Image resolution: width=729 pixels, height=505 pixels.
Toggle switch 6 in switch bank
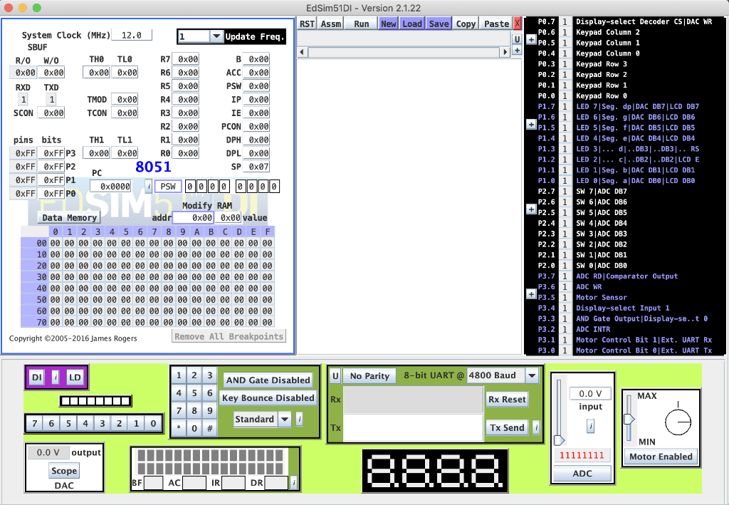51,424
